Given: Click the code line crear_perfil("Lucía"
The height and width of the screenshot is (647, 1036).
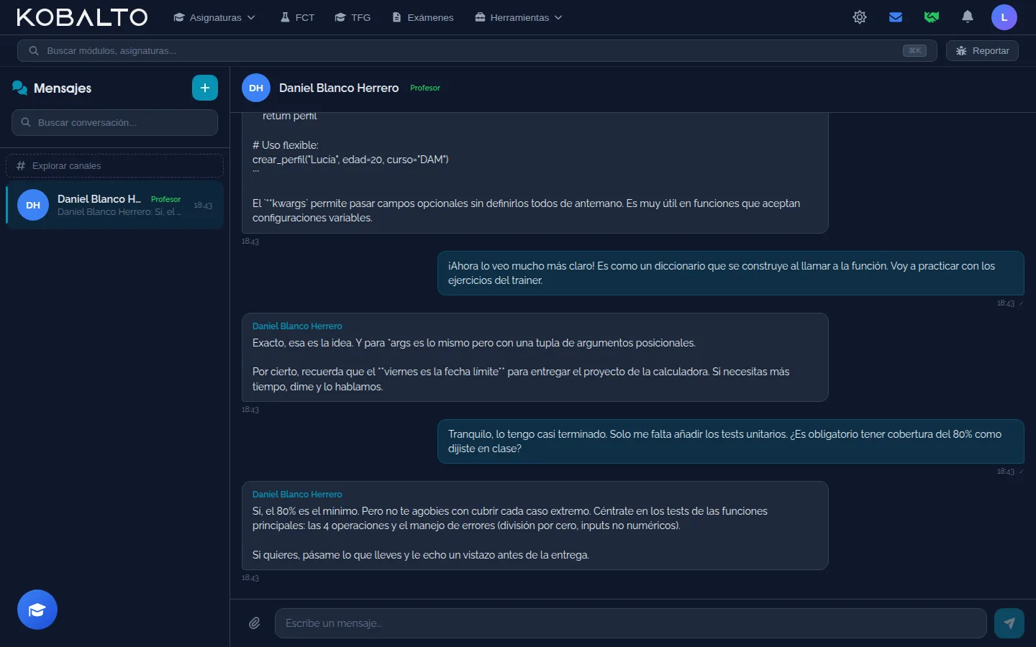Looking at the screenshot, I should [350, 160].
